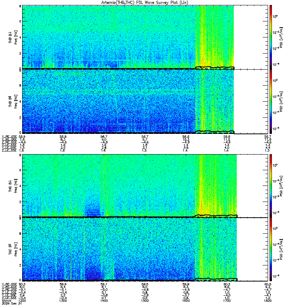Click the THC B⊥ spectrogram panel

pyautogui.click(x=145, y=186)
